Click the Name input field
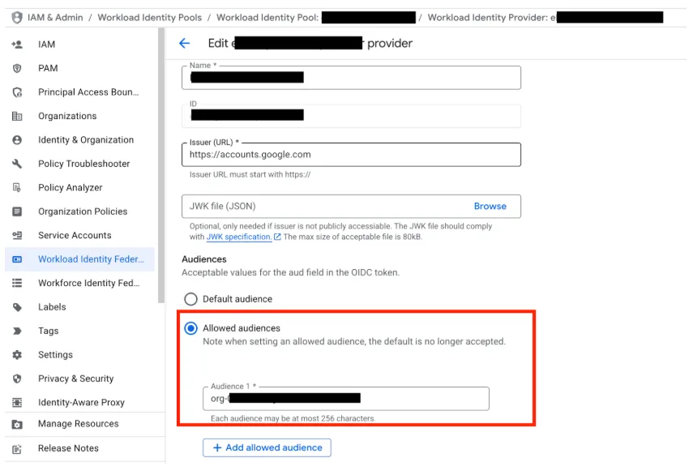This screenshot has width=693, height=466. coord(351,78)
